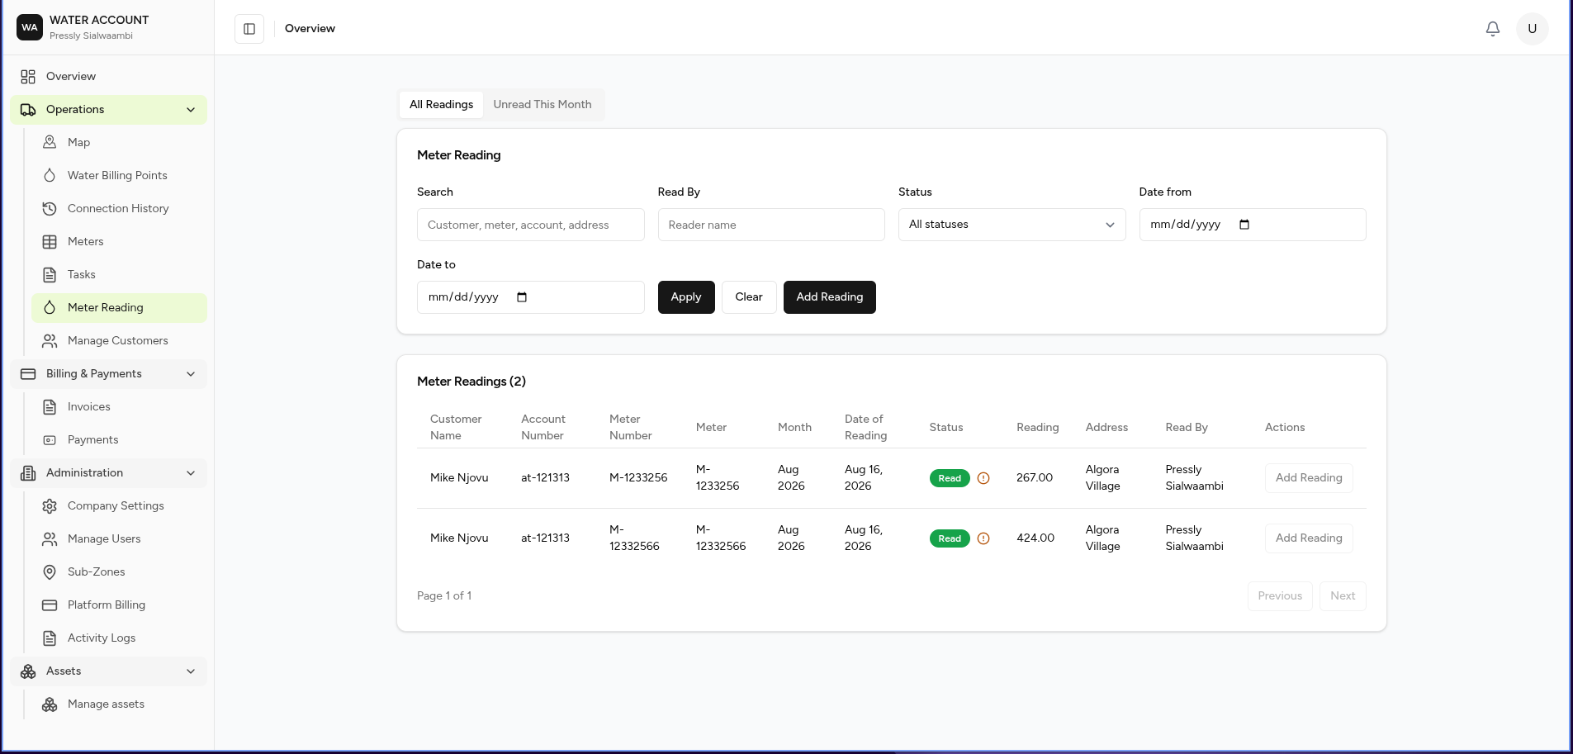1573x754 pixels.
Task: Click the Map person-pin icon
Action: 50,143
